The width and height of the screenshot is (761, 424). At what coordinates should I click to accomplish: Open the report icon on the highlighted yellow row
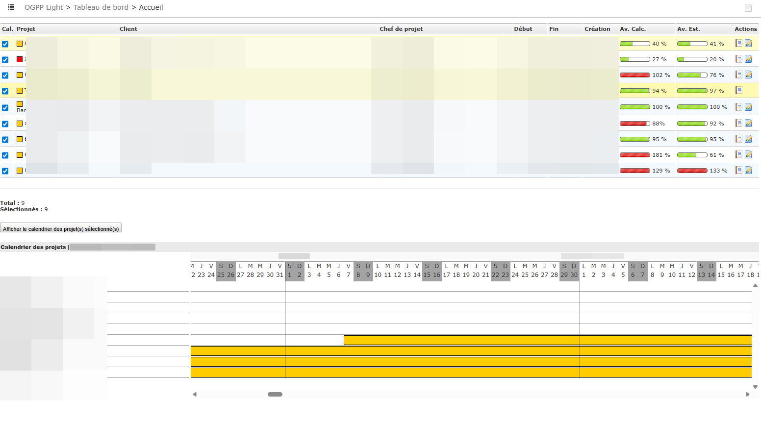pyautogui.click(x=738, y=90)
